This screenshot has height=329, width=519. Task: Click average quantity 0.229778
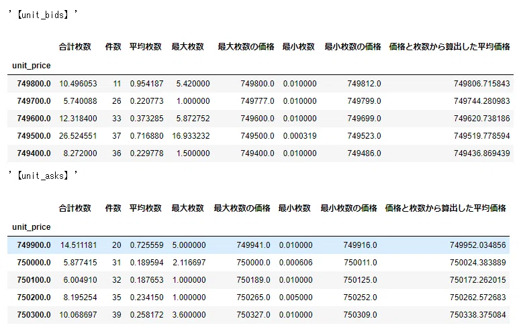[x=146, y=153]
